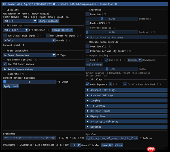Click the (?) help next to Contrast Enabled
The image size is (170, 152).
coord(115,28)
